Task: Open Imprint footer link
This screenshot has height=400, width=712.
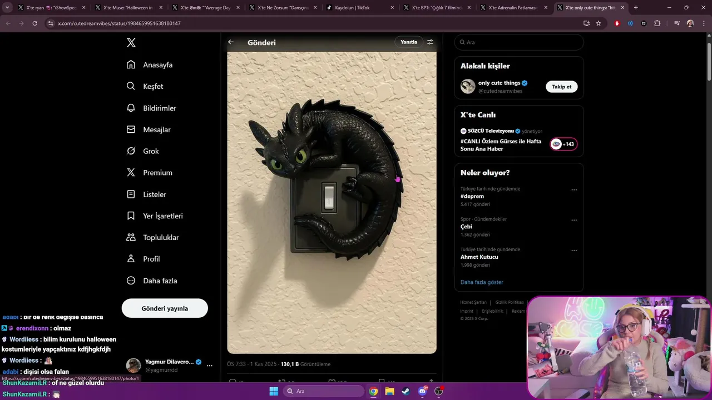Action: coord(467,311)
